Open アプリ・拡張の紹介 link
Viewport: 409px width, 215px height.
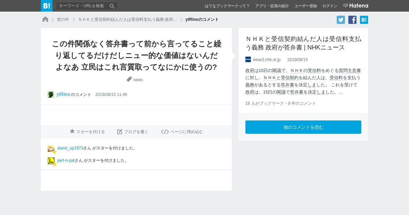pos(272,6)
